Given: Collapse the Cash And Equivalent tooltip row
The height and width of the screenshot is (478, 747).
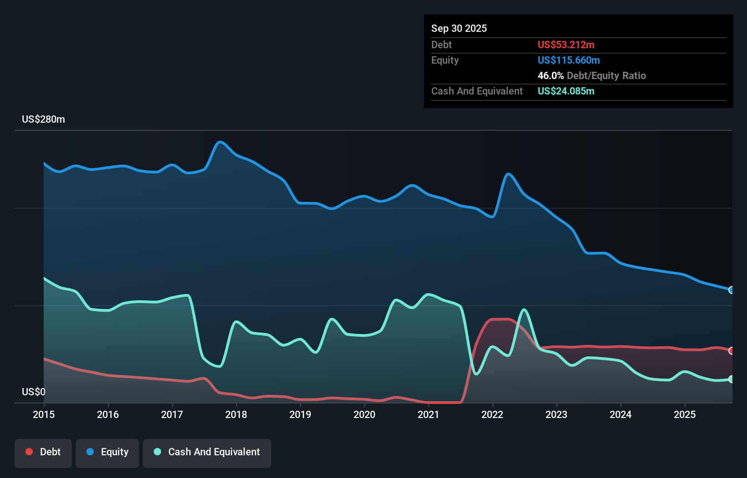Looking at the screenshot, I should [477, 91].
